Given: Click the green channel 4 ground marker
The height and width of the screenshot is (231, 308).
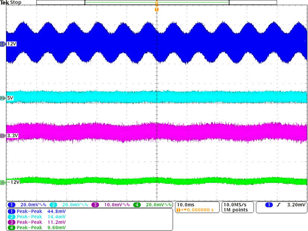Looking at the screenshot, I should click(x=3, y=182).
